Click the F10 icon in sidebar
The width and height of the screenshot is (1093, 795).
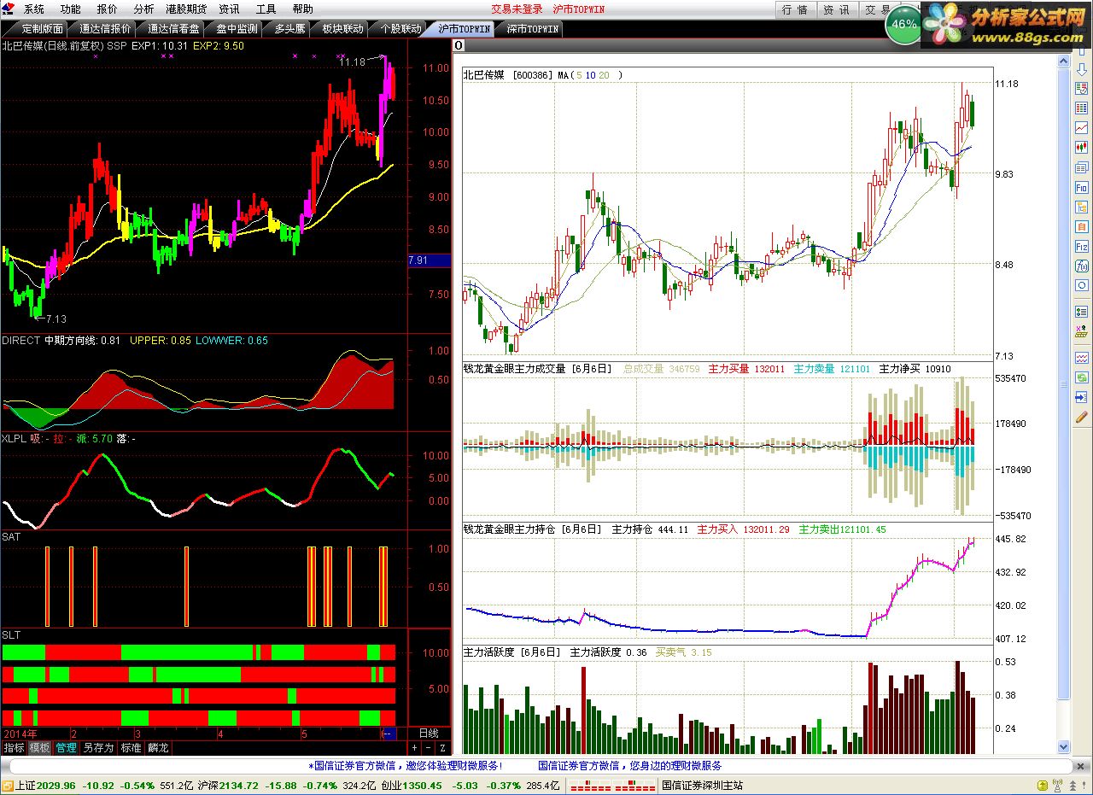1081,187
